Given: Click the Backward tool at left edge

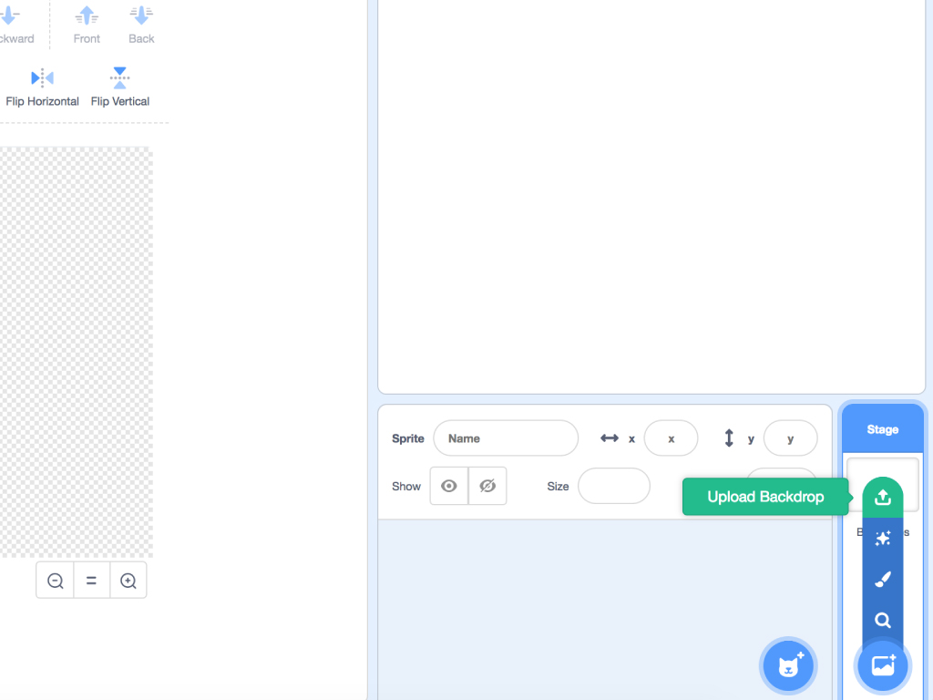Looking at the screenshot, I should 17,25.
